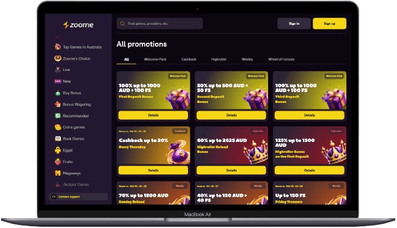Click the yellow Sign up button
397x228 pixels.
tap(330, 23)
